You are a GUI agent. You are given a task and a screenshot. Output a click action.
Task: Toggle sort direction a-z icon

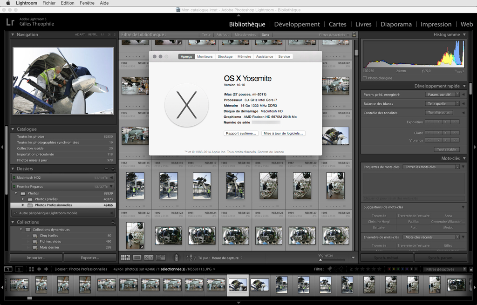191,258
